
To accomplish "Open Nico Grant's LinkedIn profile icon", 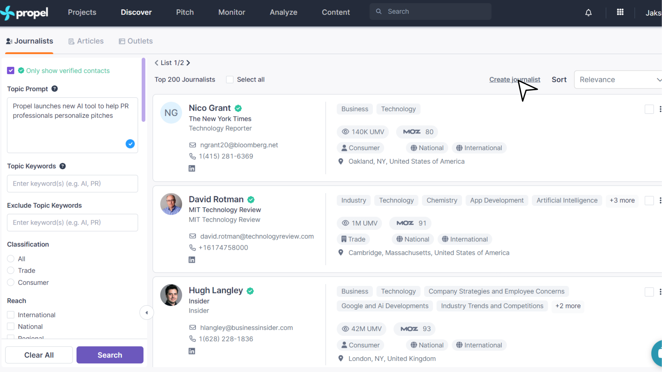I will click(192, 168).
